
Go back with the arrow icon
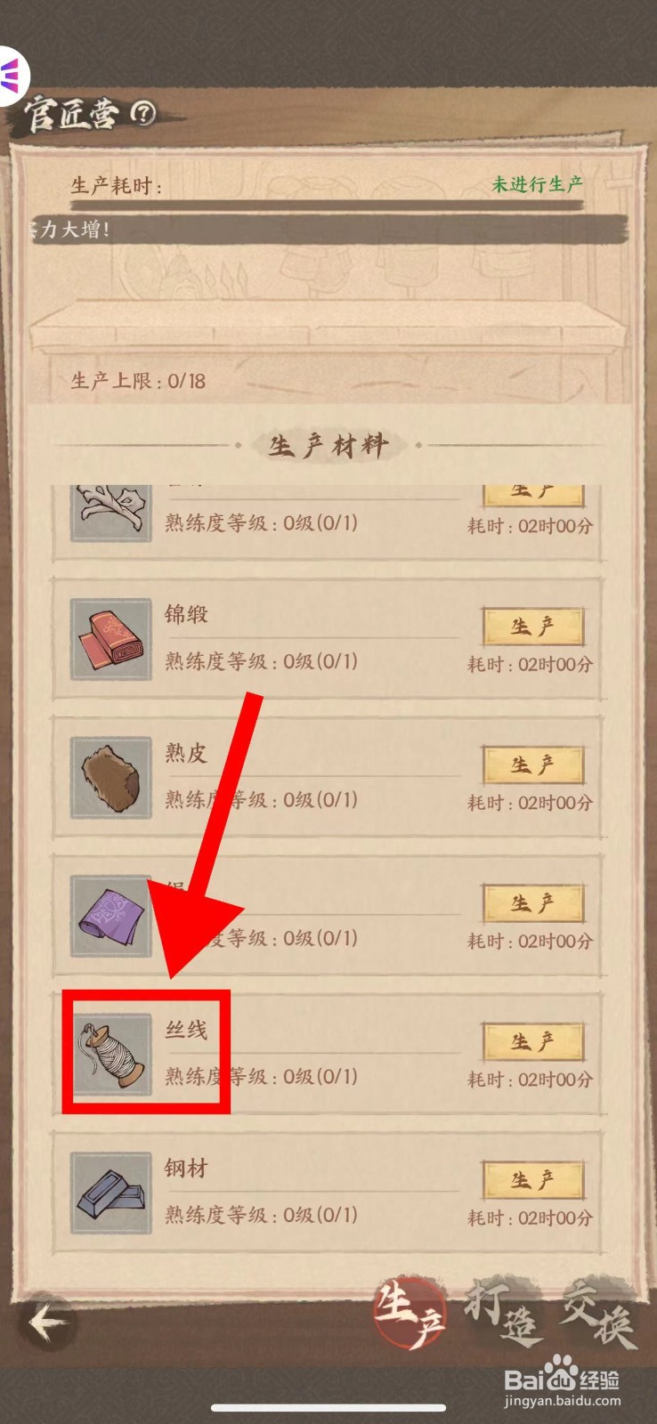[49, 1323]
